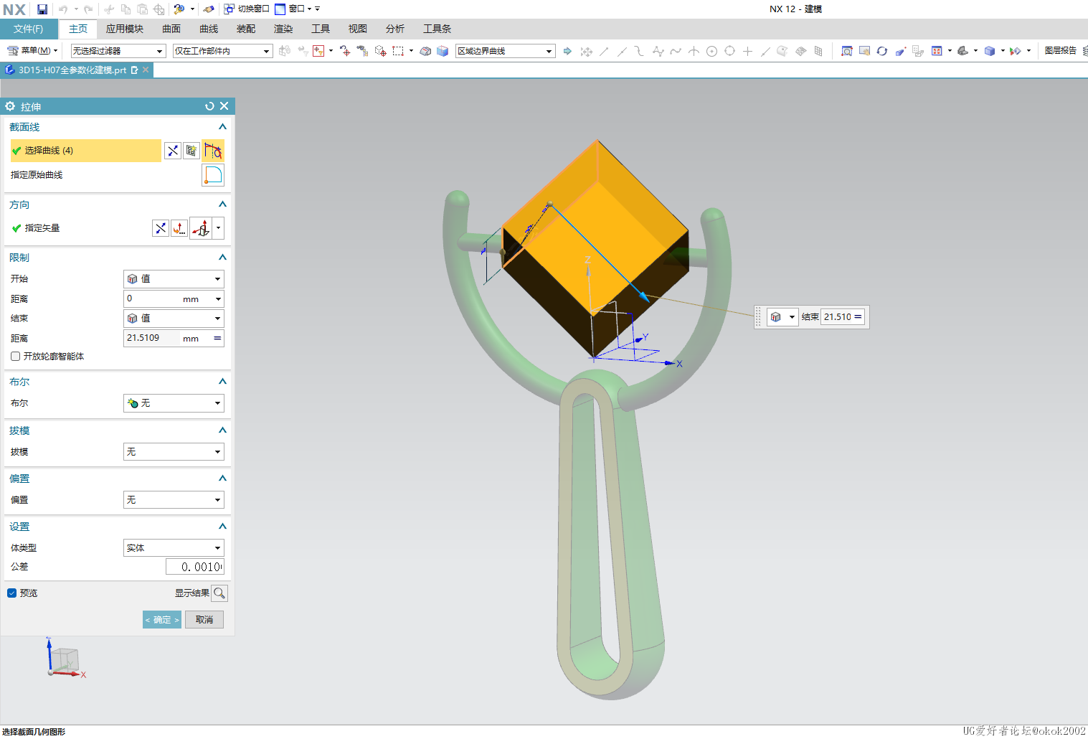1088x739 pixels.
Task: Close the 3D15-H07全参数化建模.prt file tab
Action: [x=146, y=70]
